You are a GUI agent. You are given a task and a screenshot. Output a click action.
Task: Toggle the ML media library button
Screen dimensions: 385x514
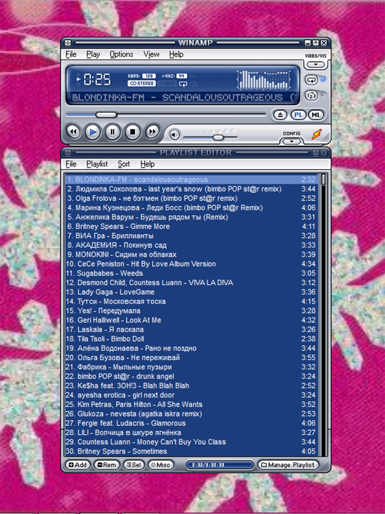[316, 115]
